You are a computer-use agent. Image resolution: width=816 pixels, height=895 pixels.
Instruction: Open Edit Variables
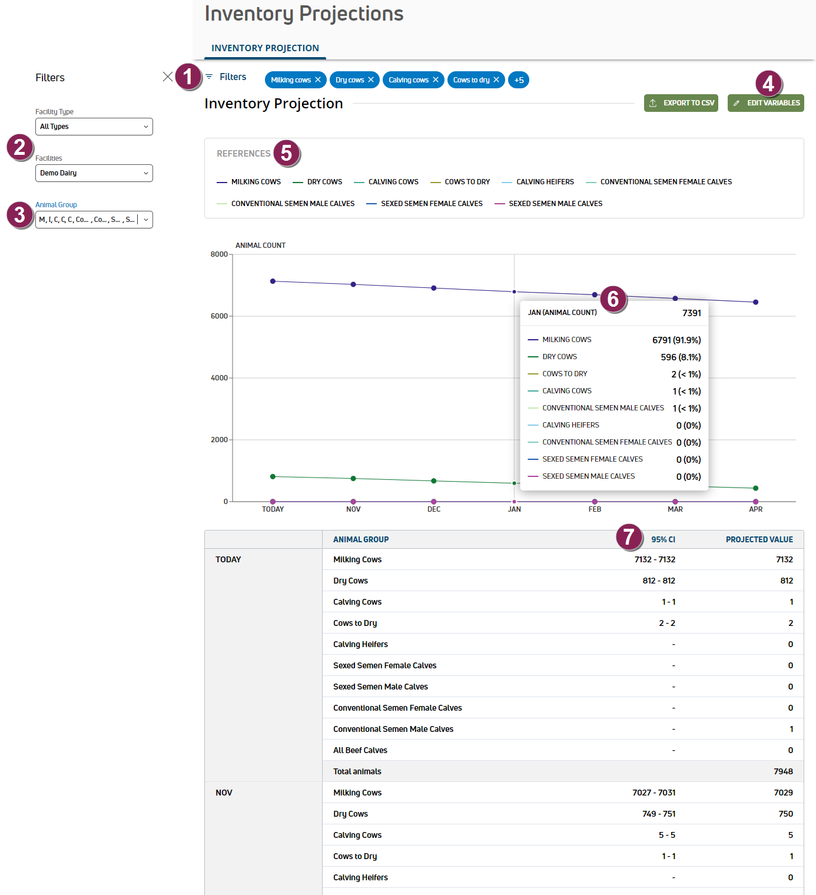click(x=765, y=103)
